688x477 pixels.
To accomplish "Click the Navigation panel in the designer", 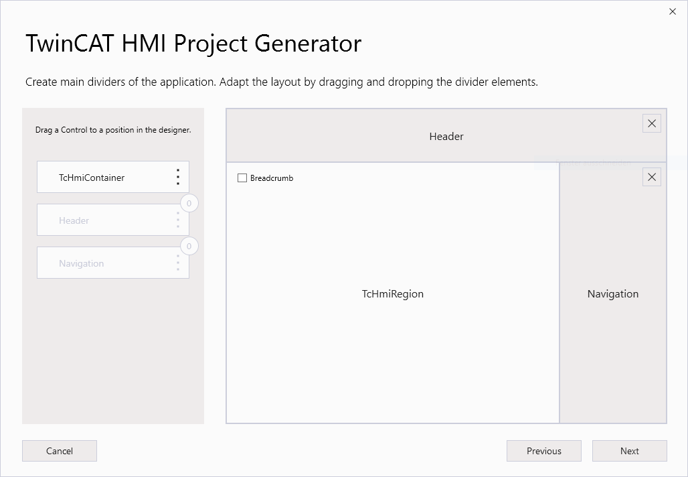I will 612,294.
